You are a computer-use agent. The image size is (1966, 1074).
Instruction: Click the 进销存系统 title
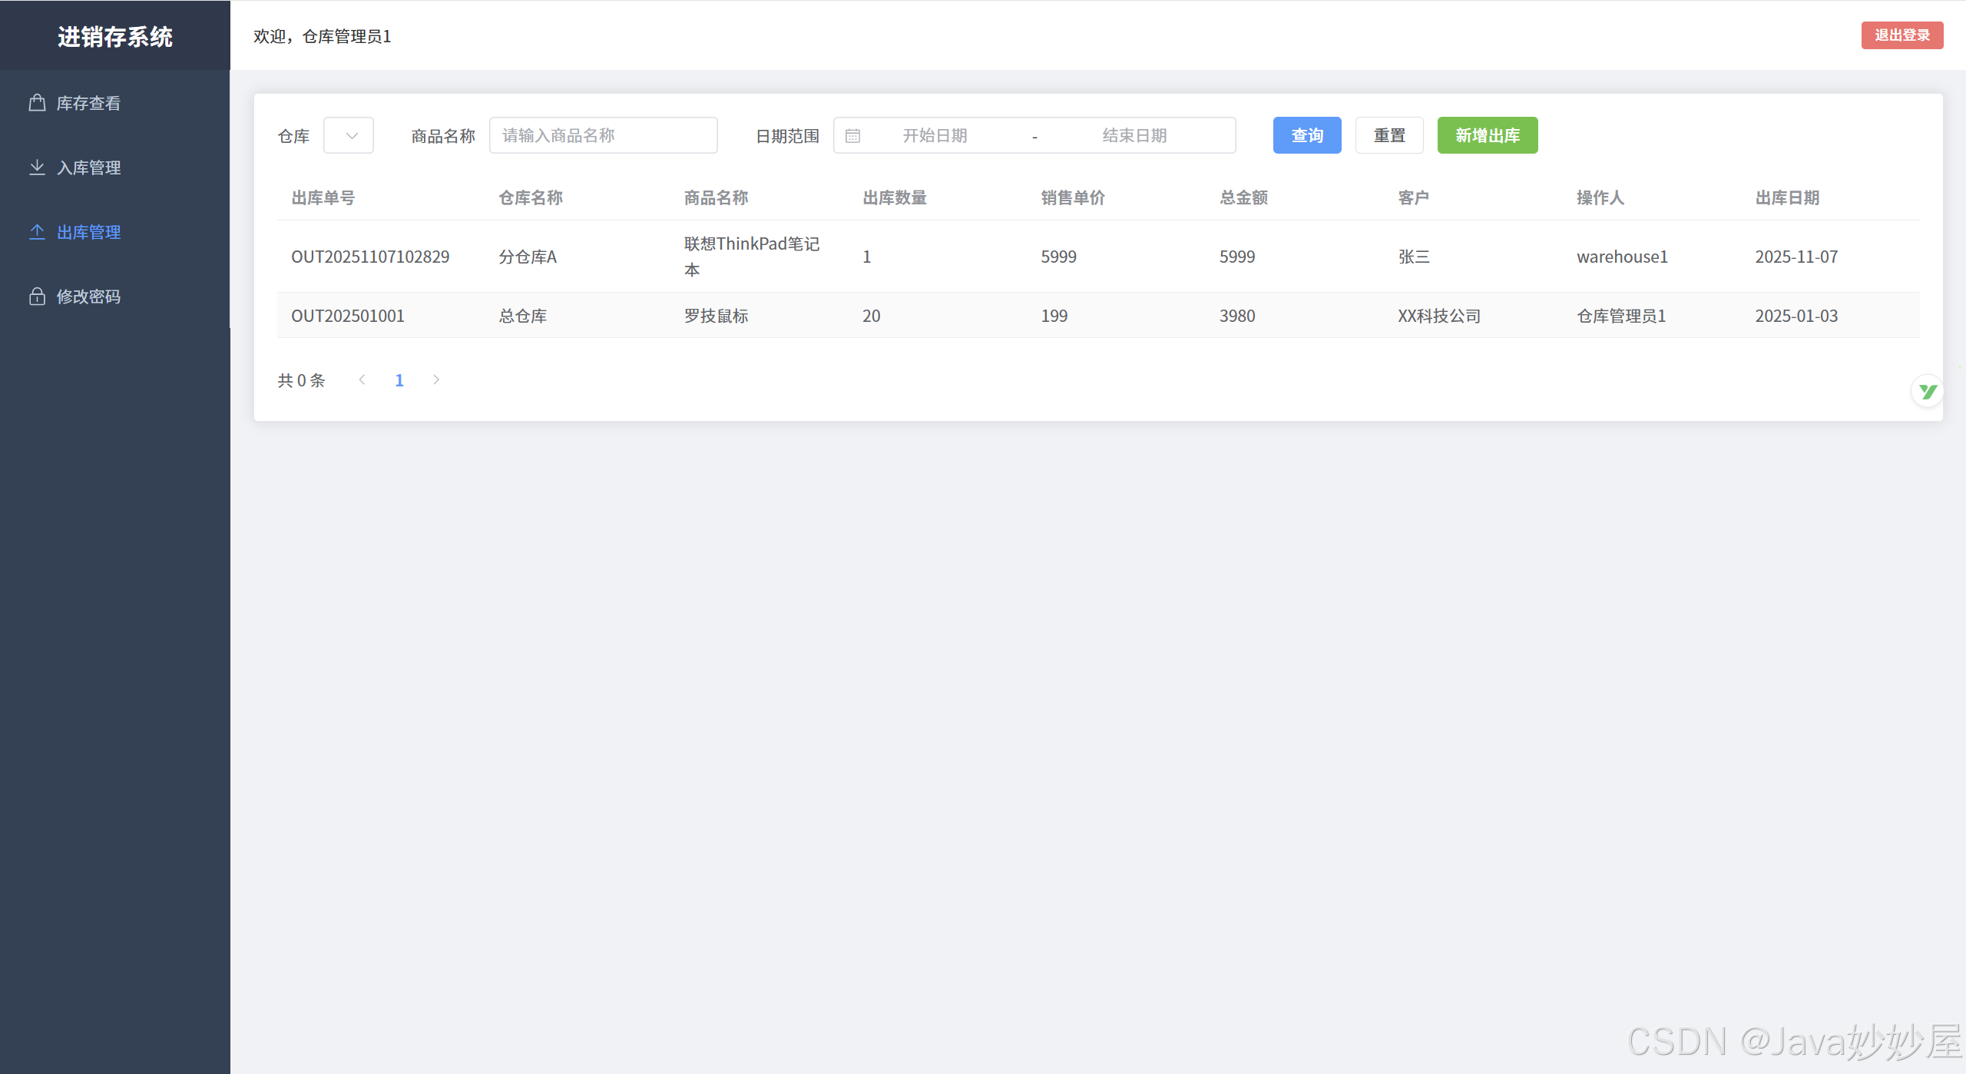pos(115,36)
